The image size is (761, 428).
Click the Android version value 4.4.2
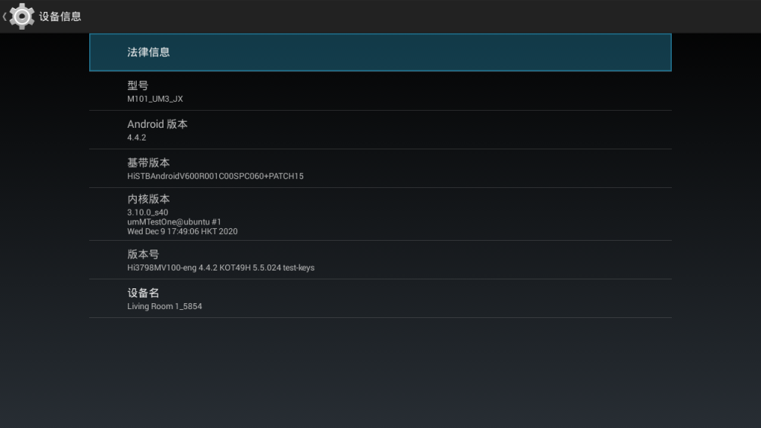pos(137,137)
